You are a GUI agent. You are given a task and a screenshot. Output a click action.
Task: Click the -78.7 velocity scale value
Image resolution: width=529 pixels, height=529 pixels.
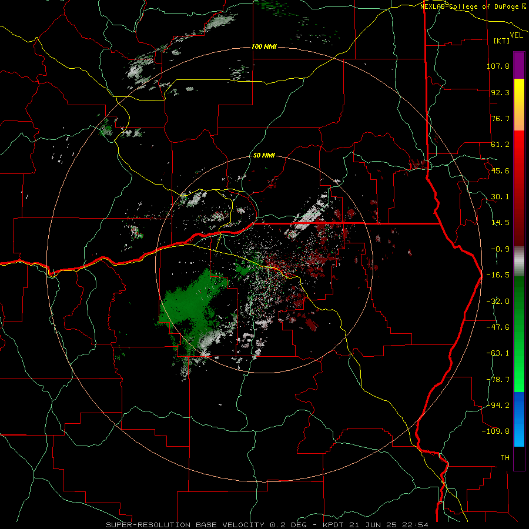(x=498, y=380)
